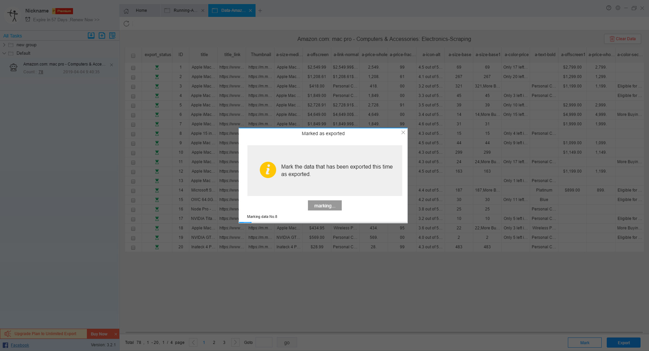Viewport: 649px width, 351px height.
Task: Toggle the select-all header checkbox
Action: pos(133,56)
